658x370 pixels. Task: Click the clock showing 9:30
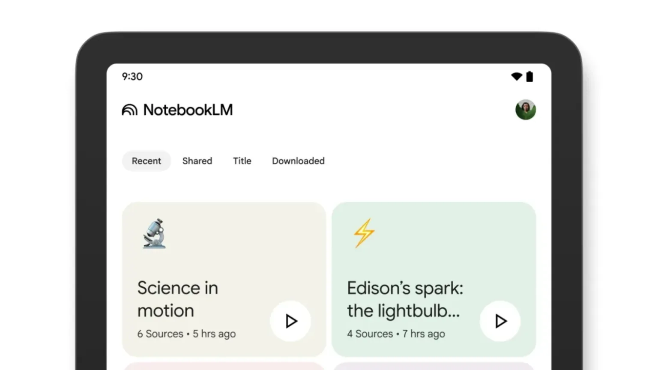[132, 76]
